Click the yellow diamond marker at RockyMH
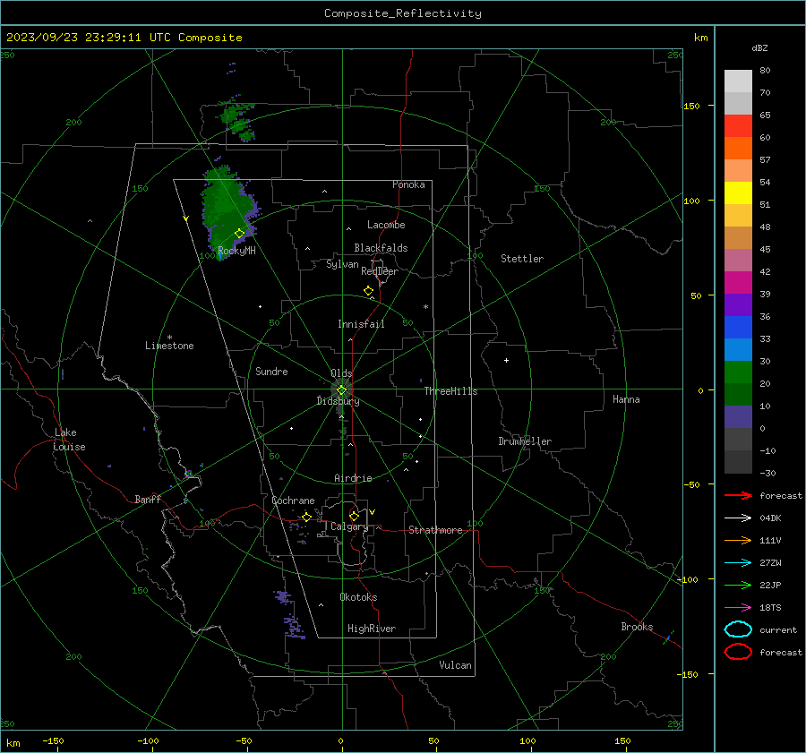The width and height of the screenshot is (806, 753). (239, 234)
